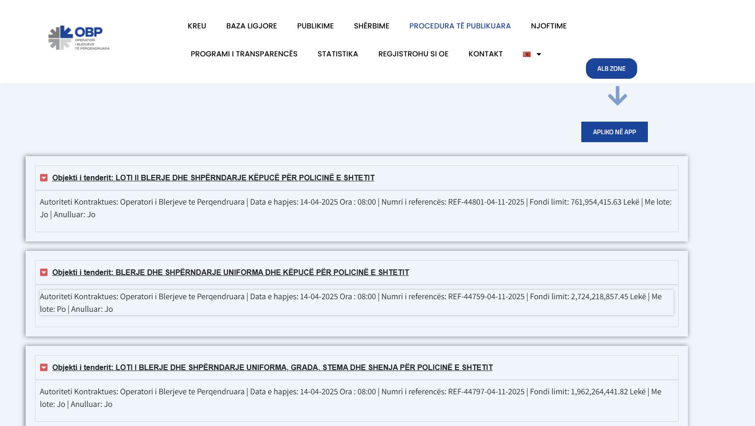Click the Albanian flag language icon
Viewport: 755px width, 426px height.
[x=527, y=54]
